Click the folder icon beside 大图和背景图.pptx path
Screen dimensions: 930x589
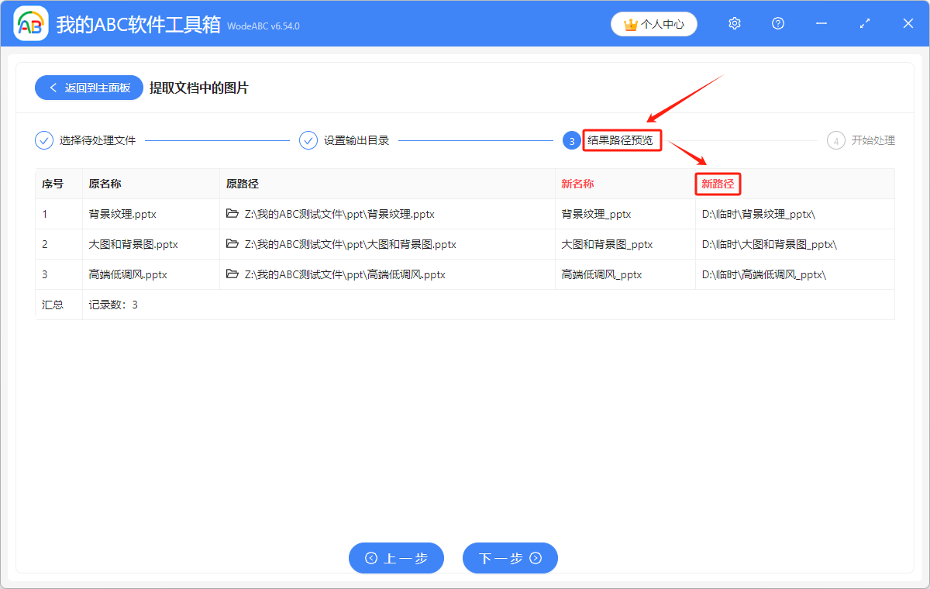pos(232,243)
